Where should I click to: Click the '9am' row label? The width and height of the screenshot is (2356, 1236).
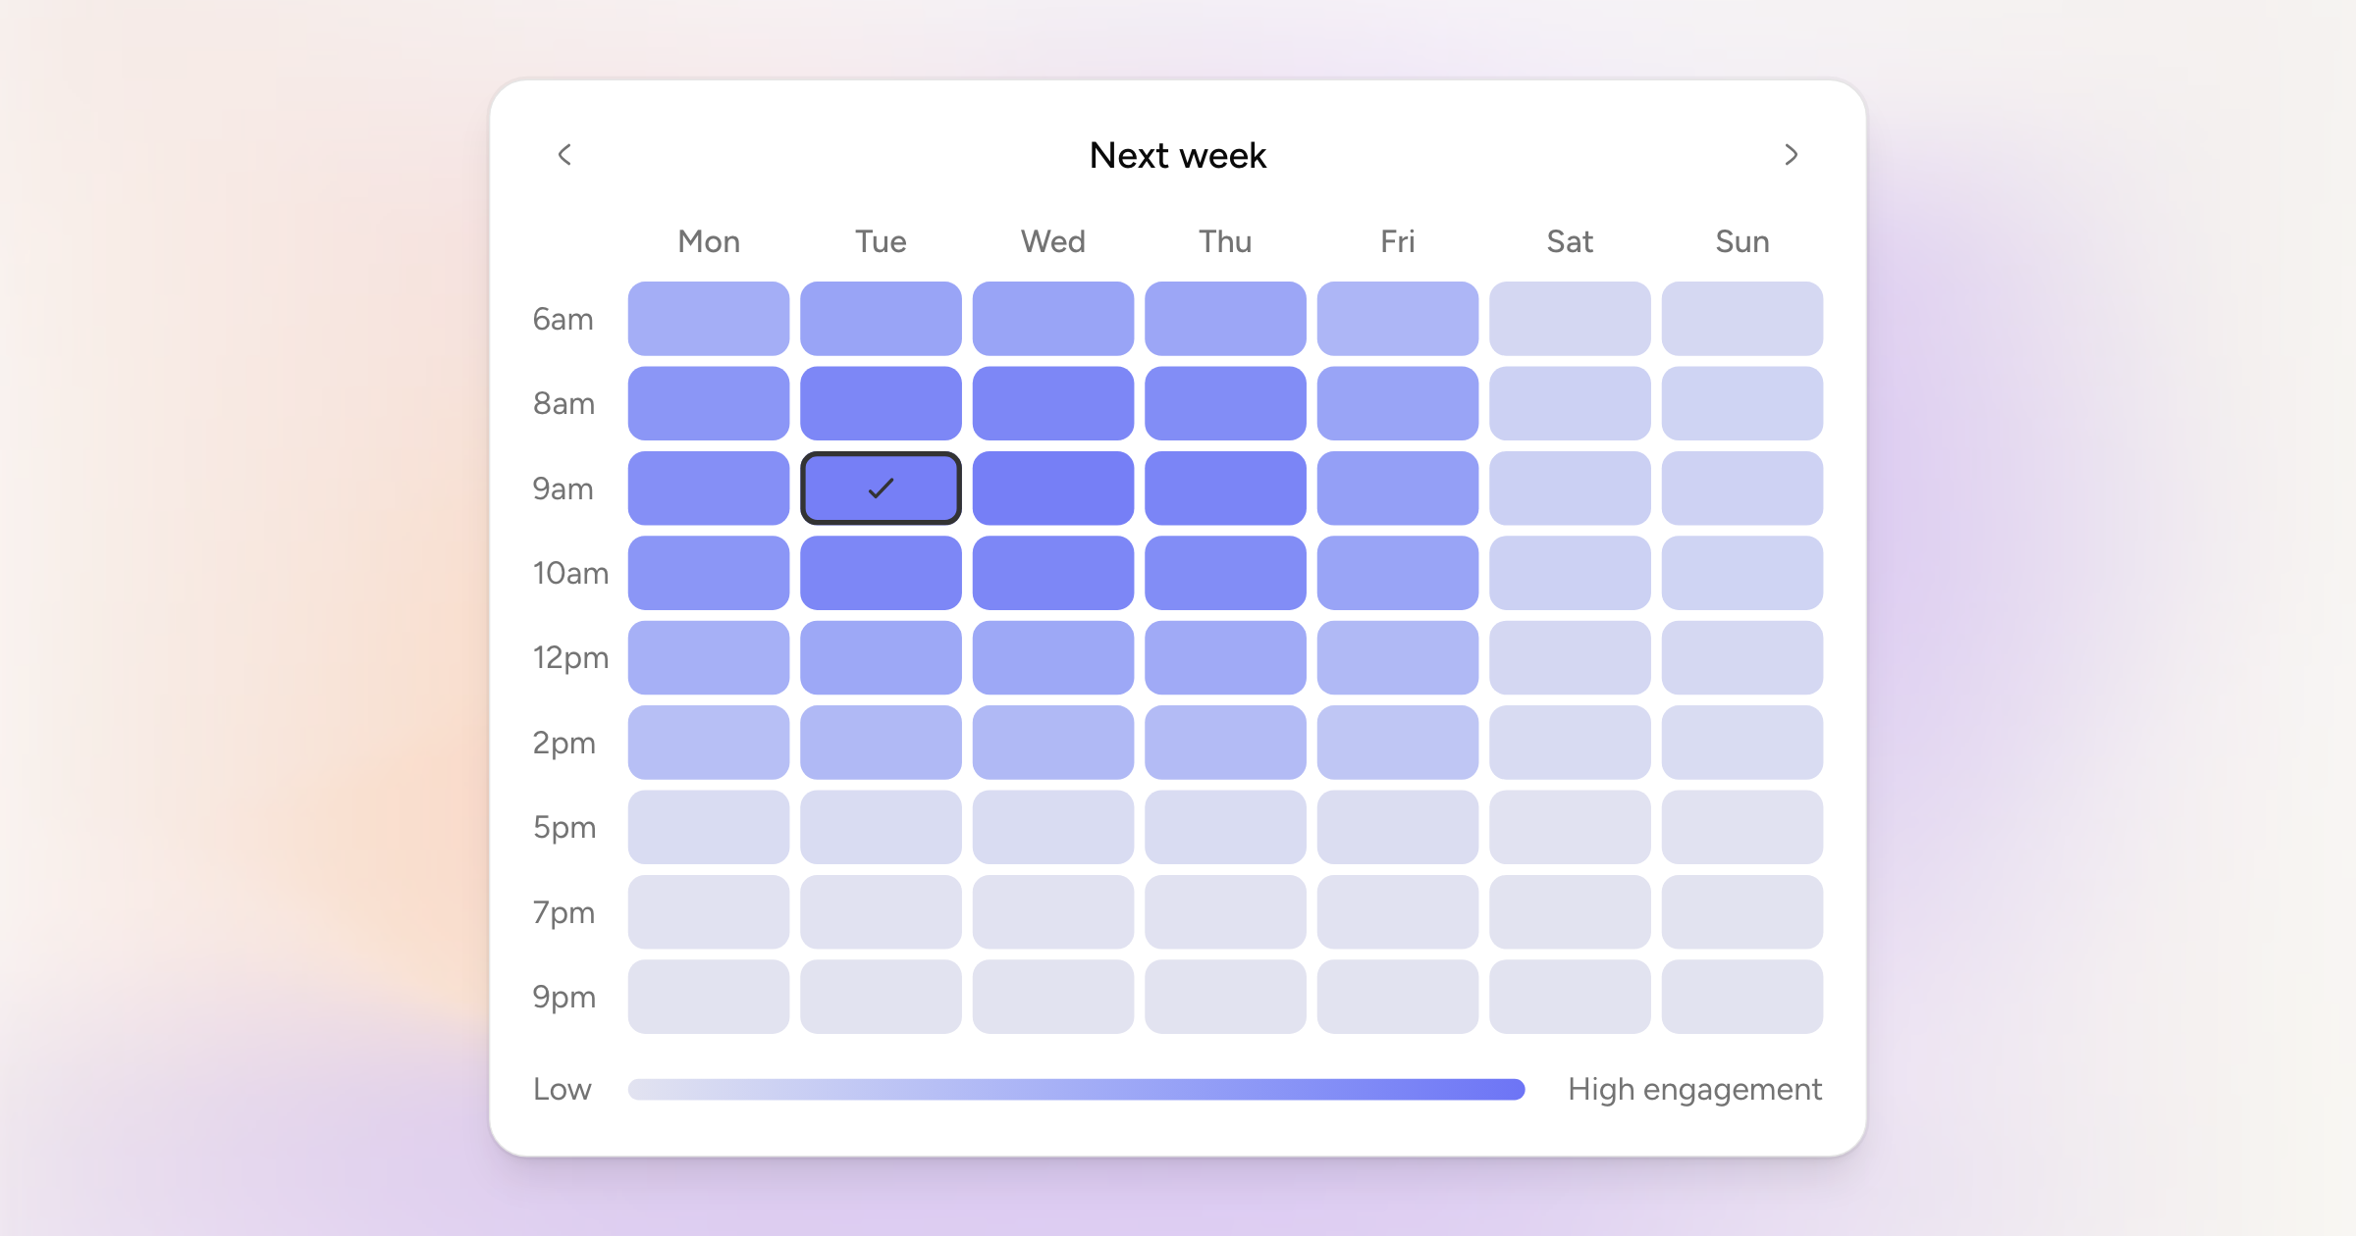562,489
